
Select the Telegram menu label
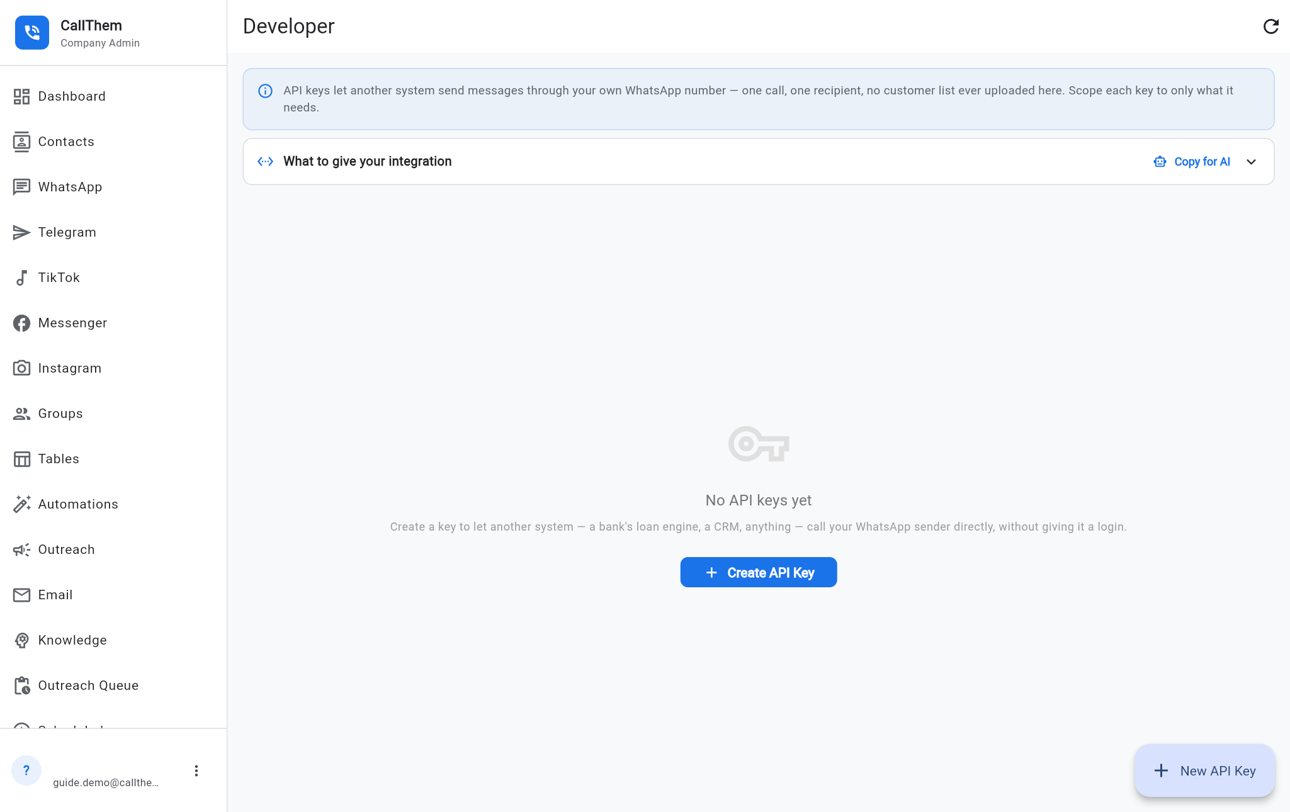(67, 232)
